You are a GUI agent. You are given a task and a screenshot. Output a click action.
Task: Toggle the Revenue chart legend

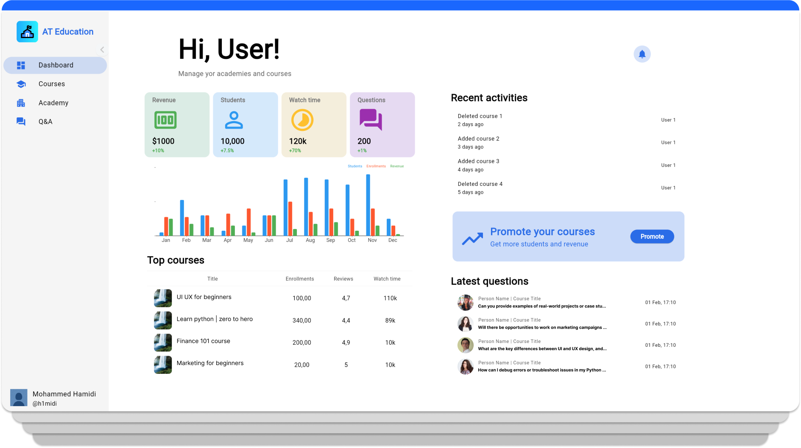[397, 166]
